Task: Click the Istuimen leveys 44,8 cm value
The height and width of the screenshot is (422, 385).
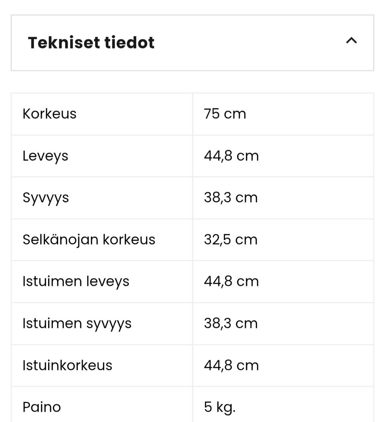Action: tap(231, 282)
